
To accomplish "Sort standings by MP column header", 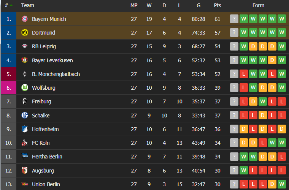I will pyautogui.click(x=134, y=6).
